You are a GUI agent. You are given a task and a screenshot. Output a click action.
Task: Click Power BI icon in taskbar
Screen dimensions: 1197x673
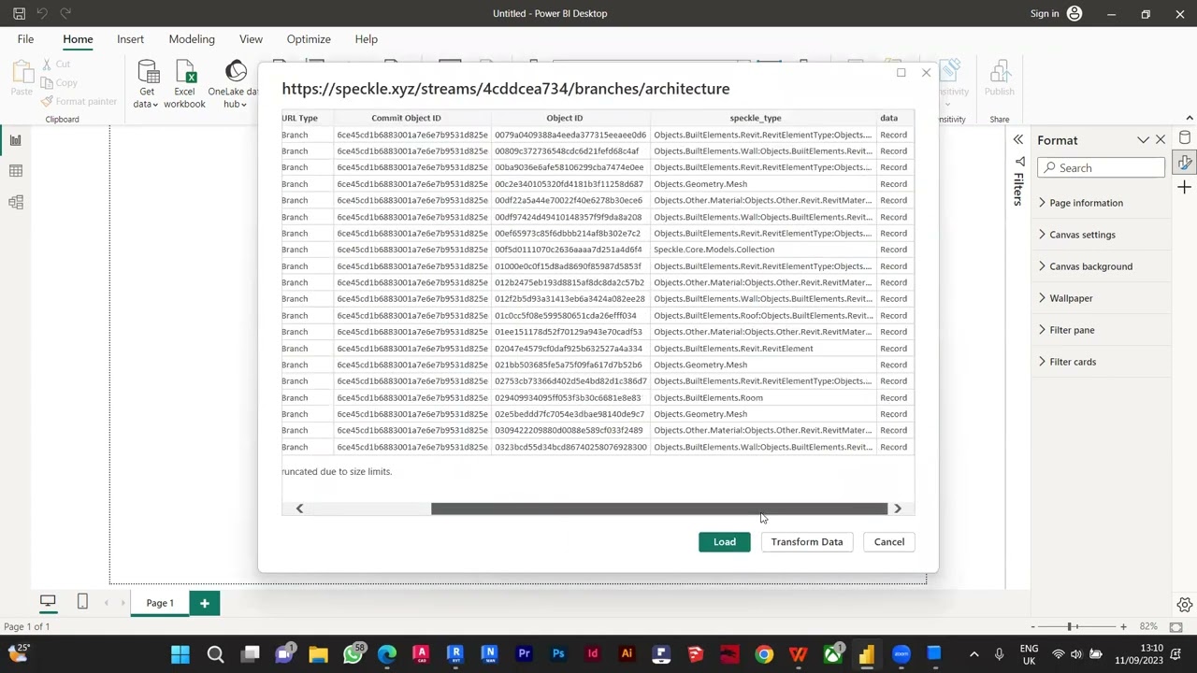click(x=867, y=654)
